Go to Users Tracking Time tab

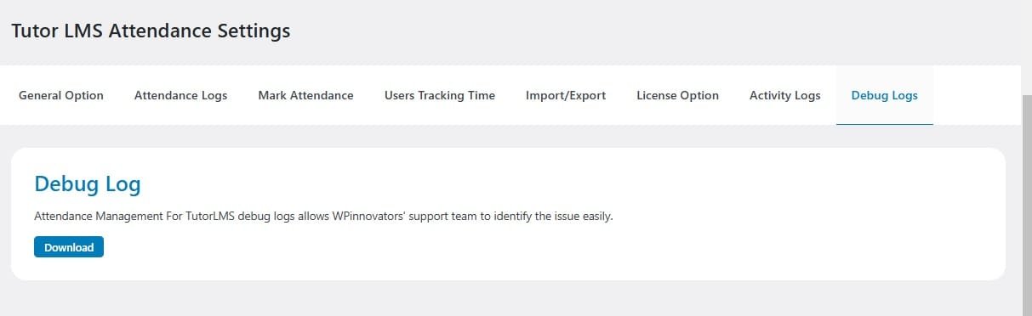coord(439,95)
